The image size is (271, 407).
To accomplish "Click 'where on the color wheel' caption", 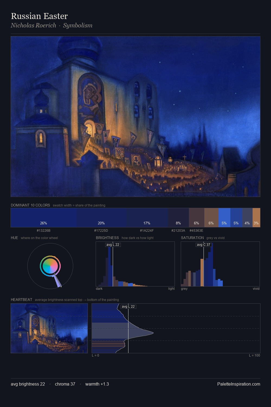I will pyautogui.click(x=39, y=238).
